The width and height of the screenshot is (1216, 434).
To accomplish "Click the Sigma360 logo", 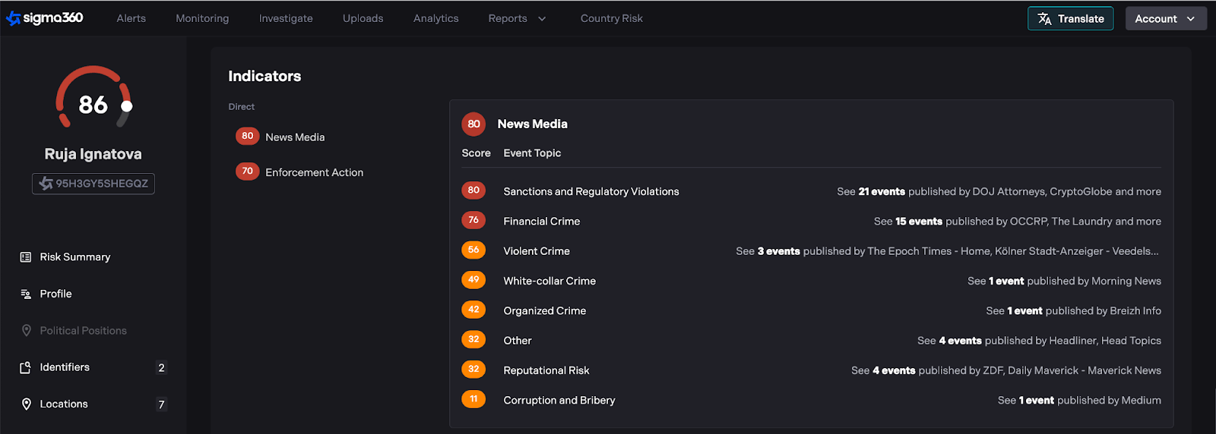I will pos(45,18).
